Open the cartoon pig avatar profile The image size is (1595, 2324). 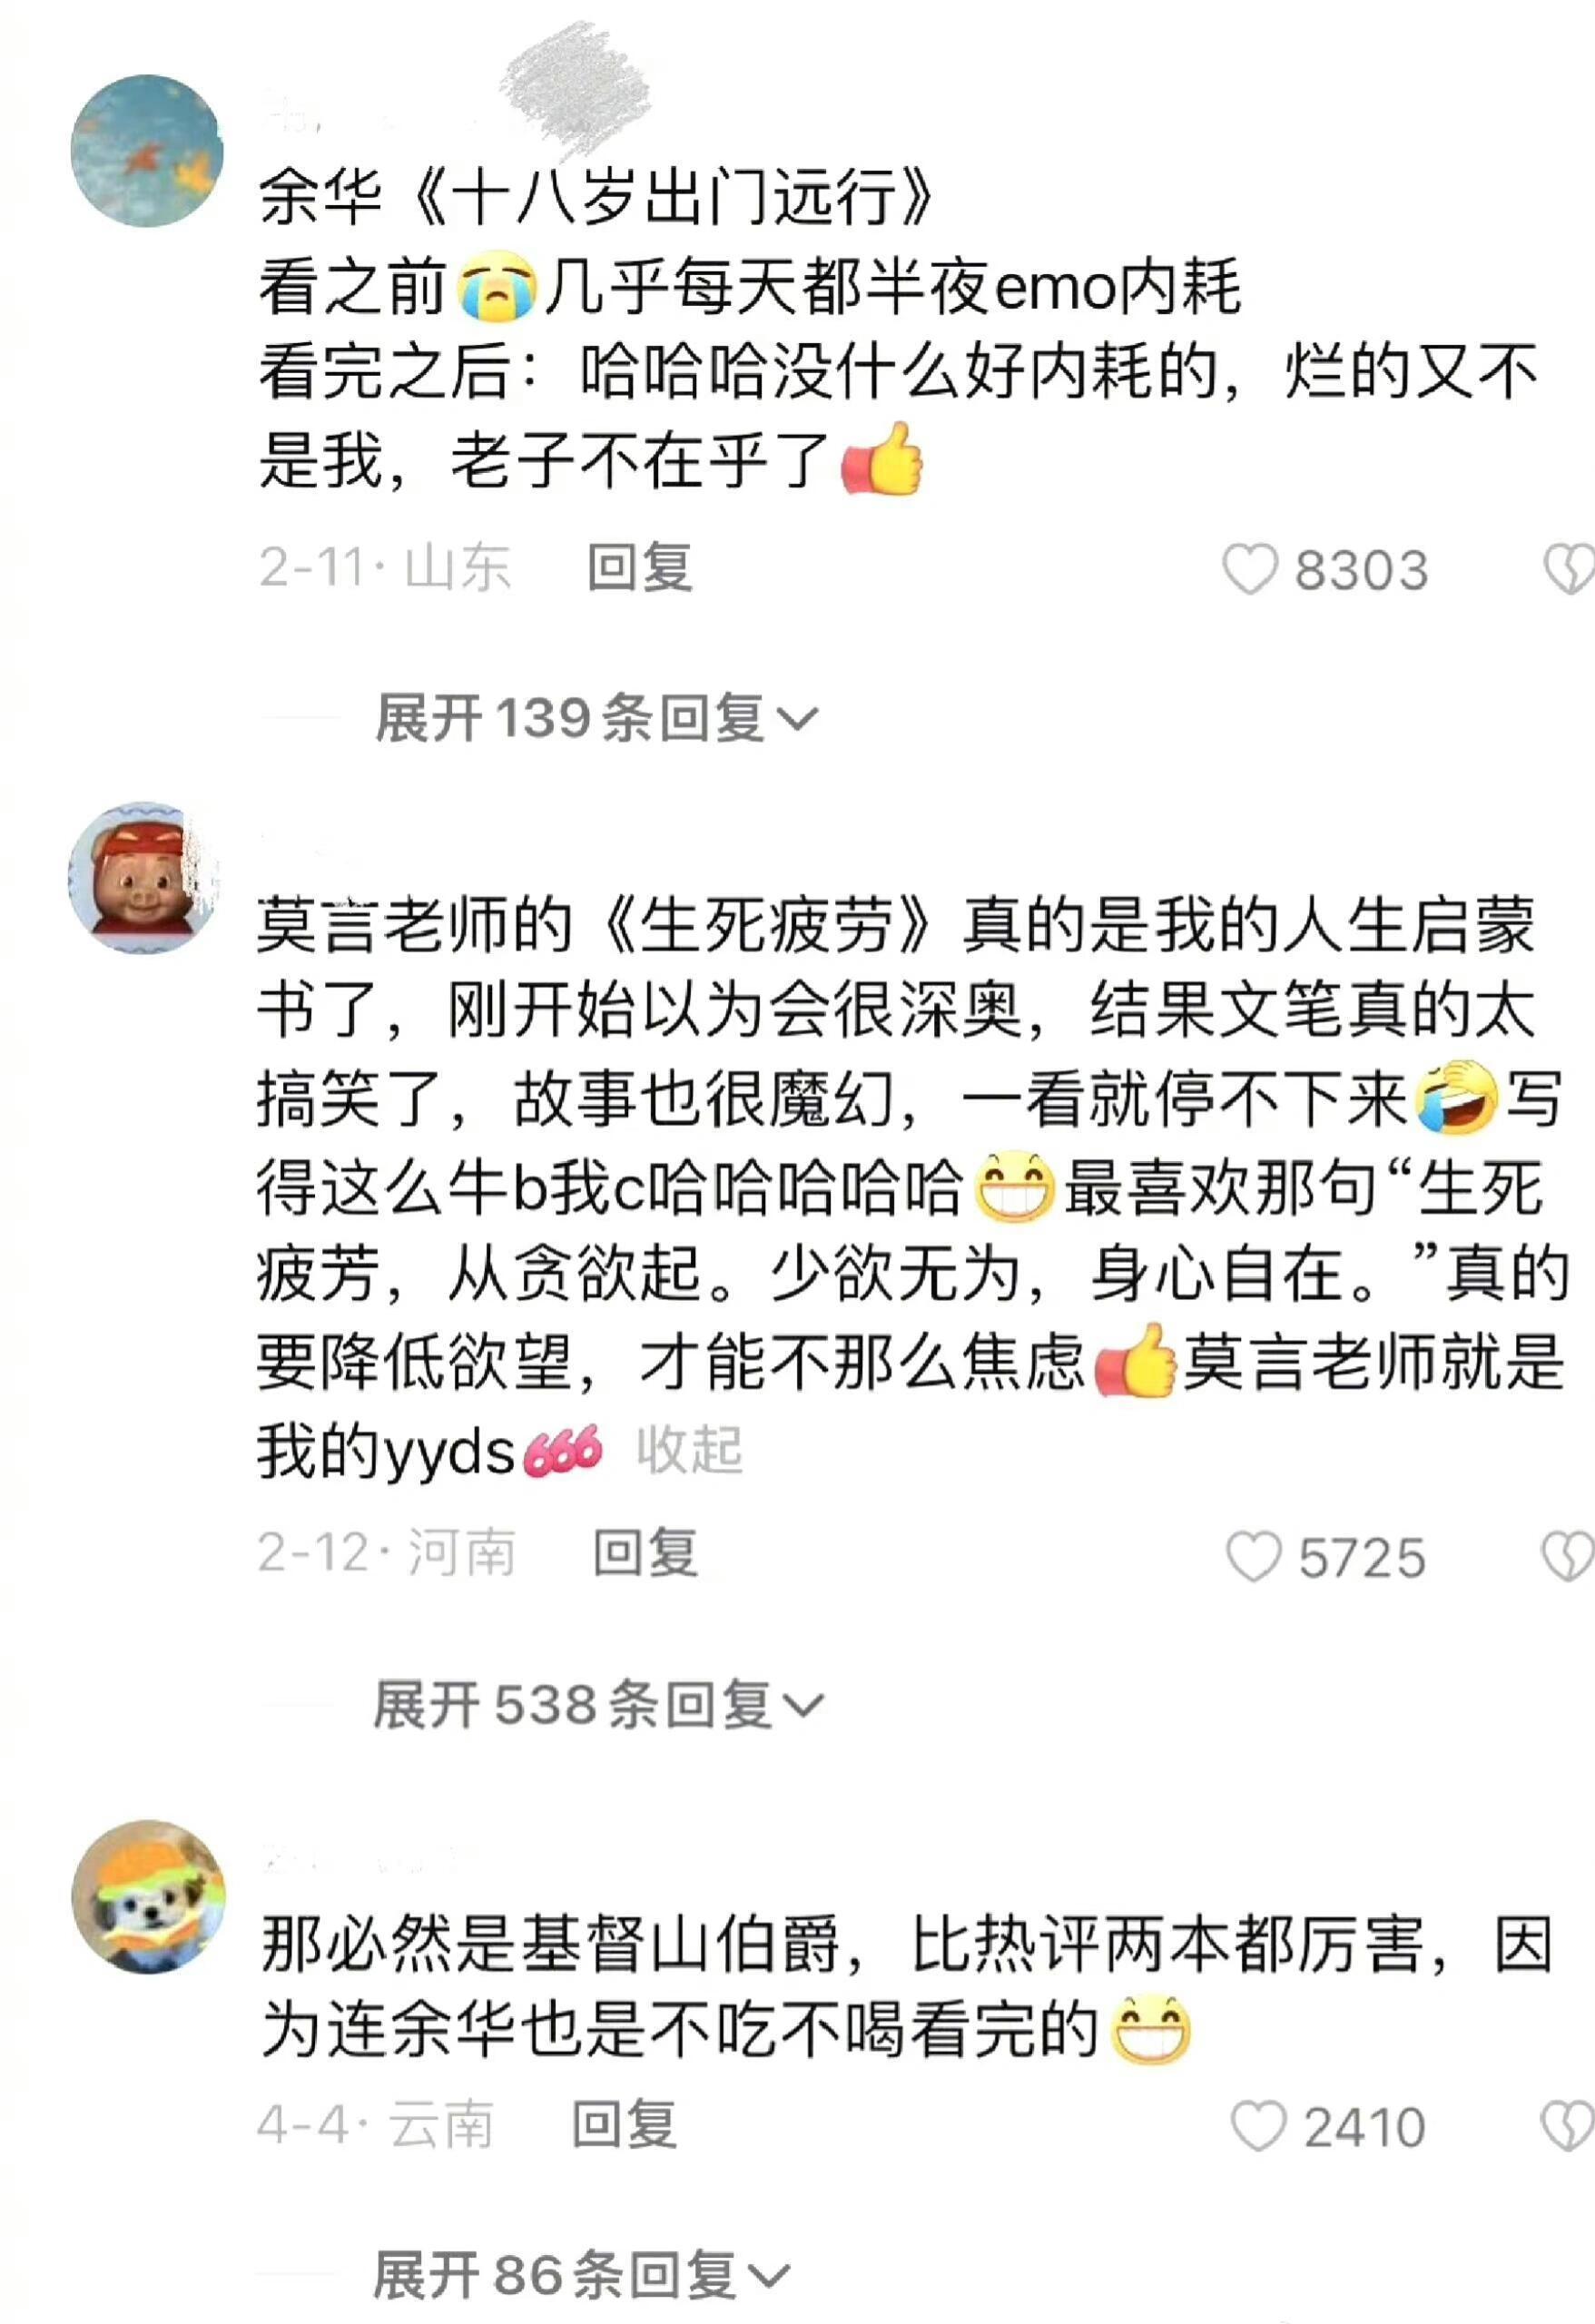click(x=143, y=877)
